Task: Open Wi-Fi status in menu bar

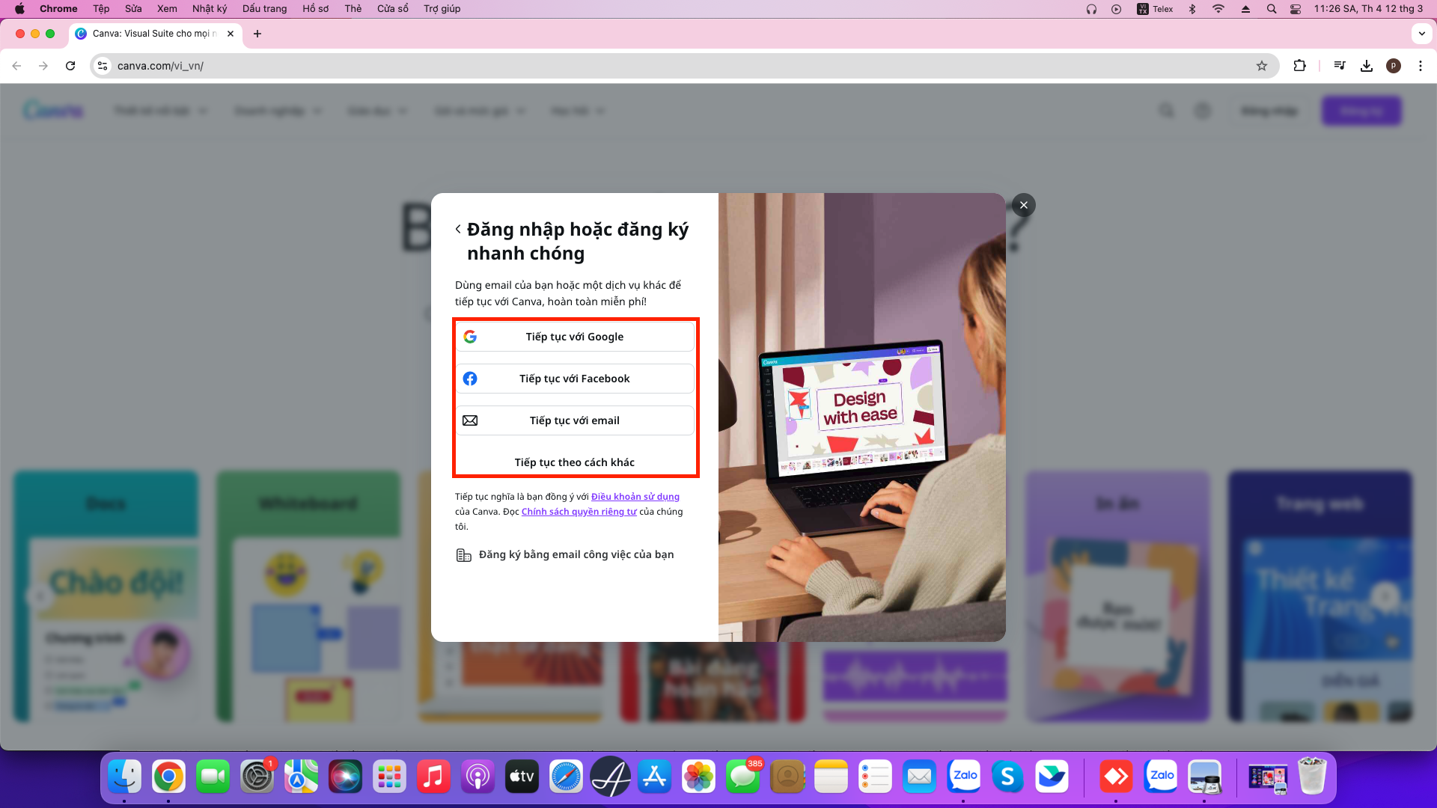Action: tap(1218, 9)
